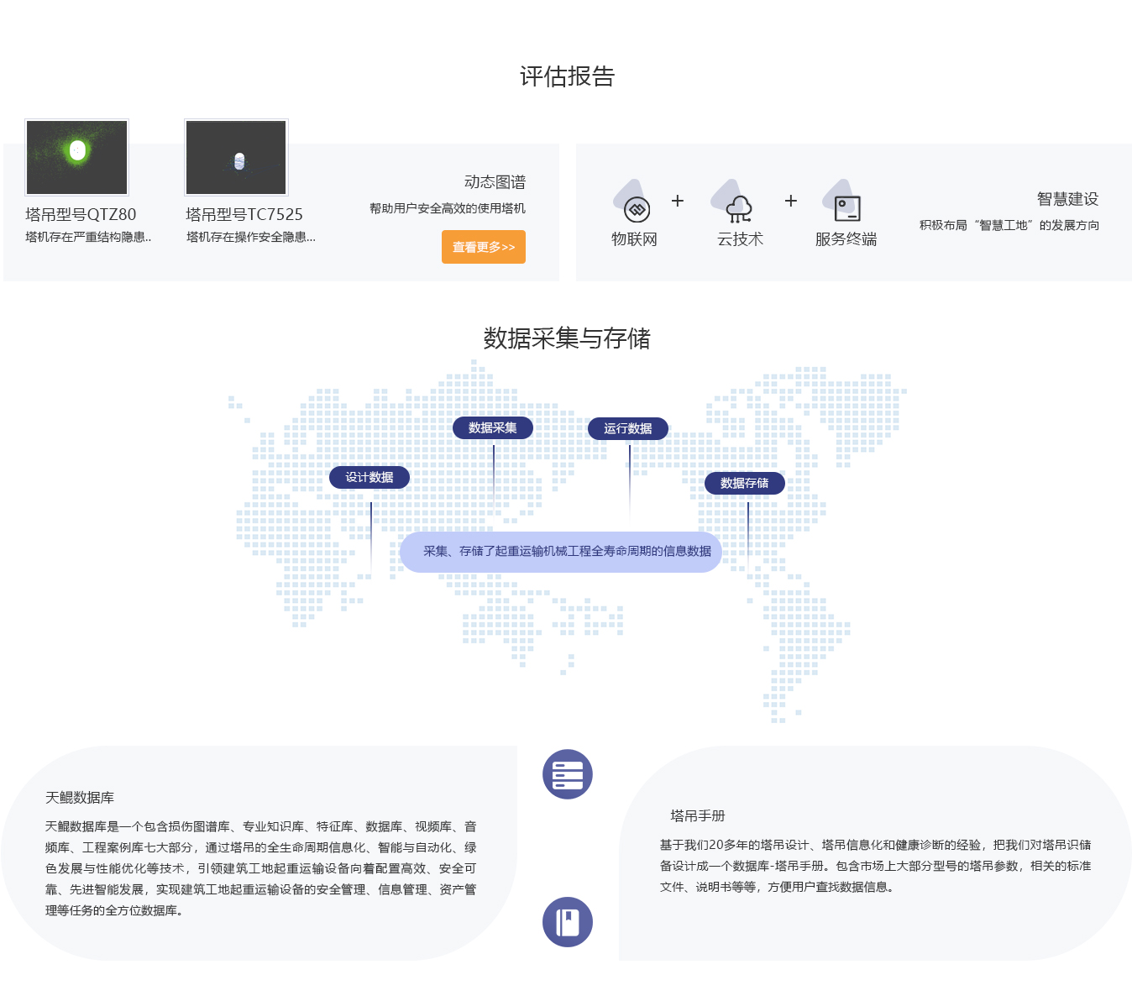Click the 评估报告 section title
The image size is (1132, 1001).
[568, 76]
